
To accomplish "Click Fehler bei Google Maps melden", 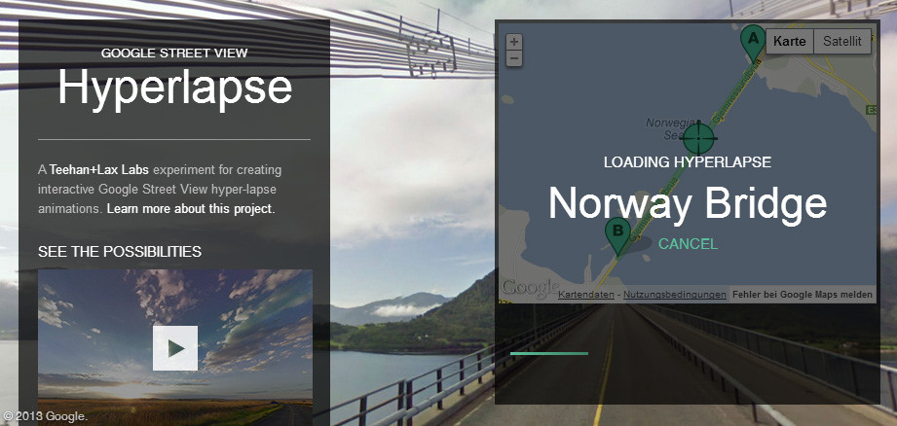I will 803,295.
